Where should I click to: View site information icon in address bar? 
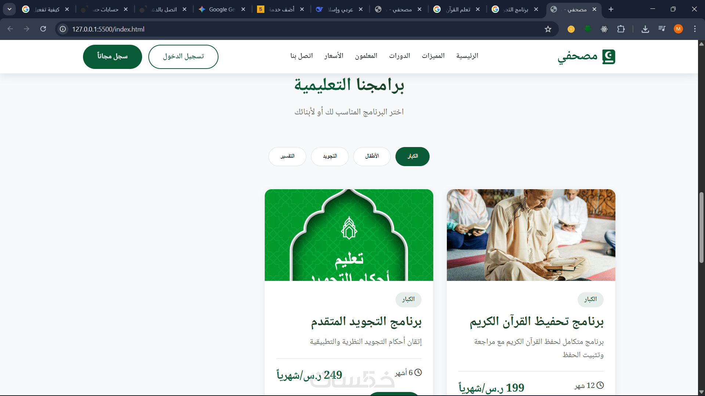point(63,29)
